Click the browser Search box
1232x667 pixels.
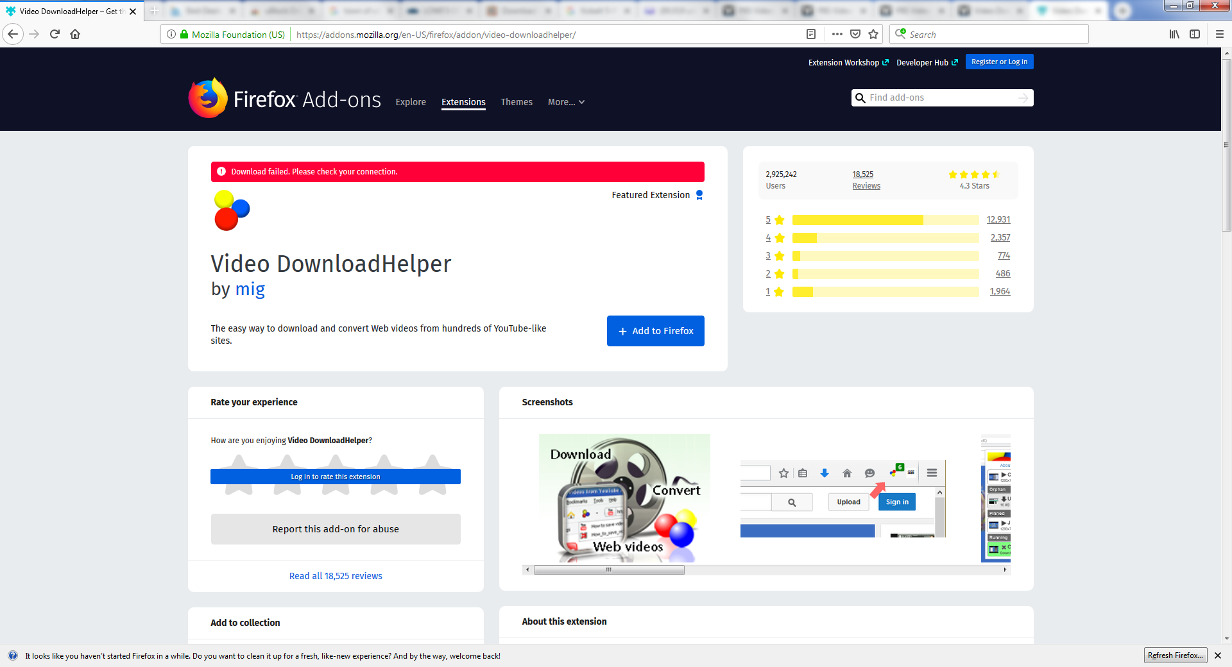pos(989,34)
